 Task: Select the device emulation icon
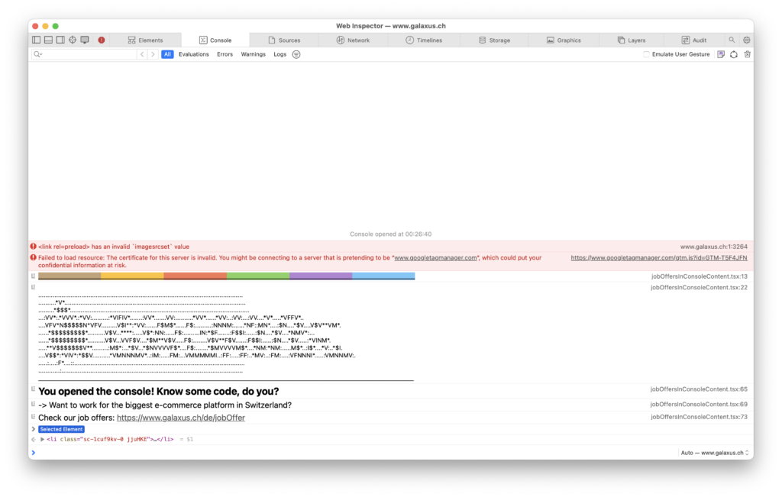coord(84,40)
